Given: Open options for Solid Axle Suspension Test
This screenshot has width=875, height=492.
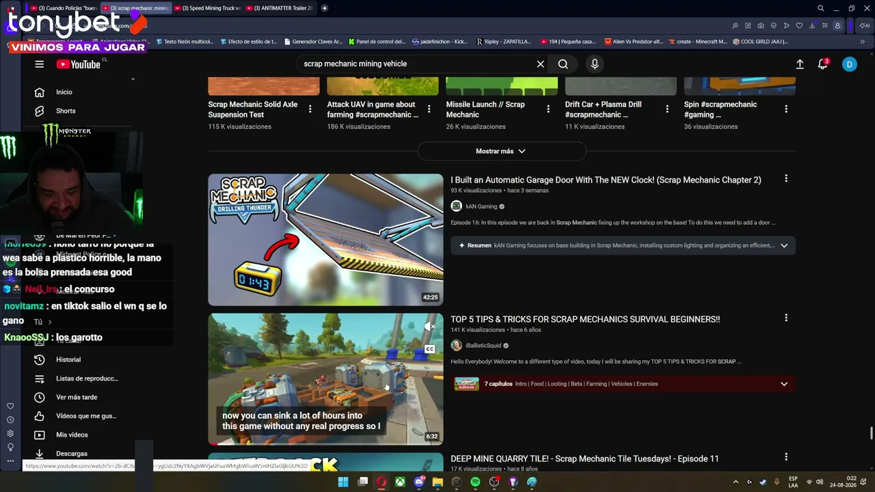Looking at the screenshot, I should pos(310,109).
